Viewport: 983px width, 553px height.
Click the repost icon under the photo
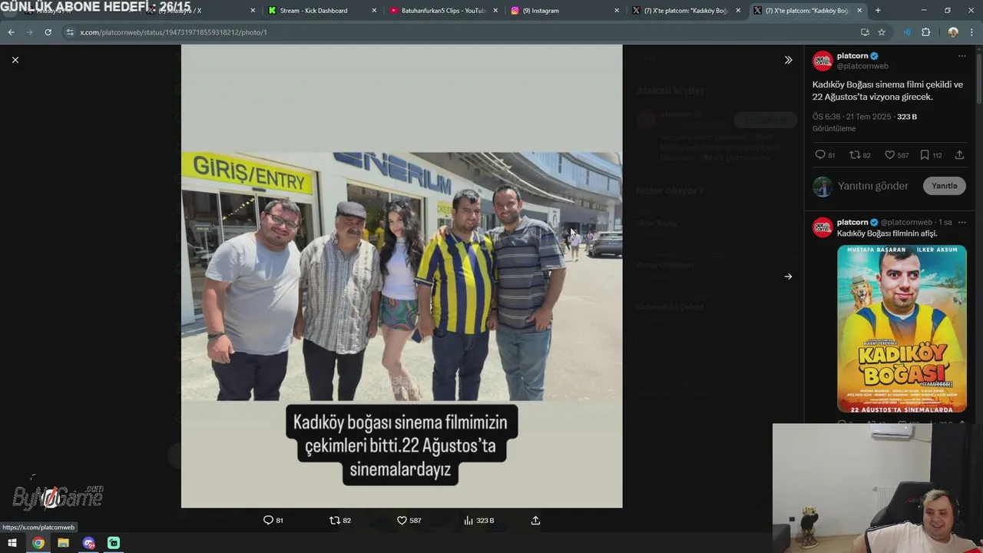[335, 520]
